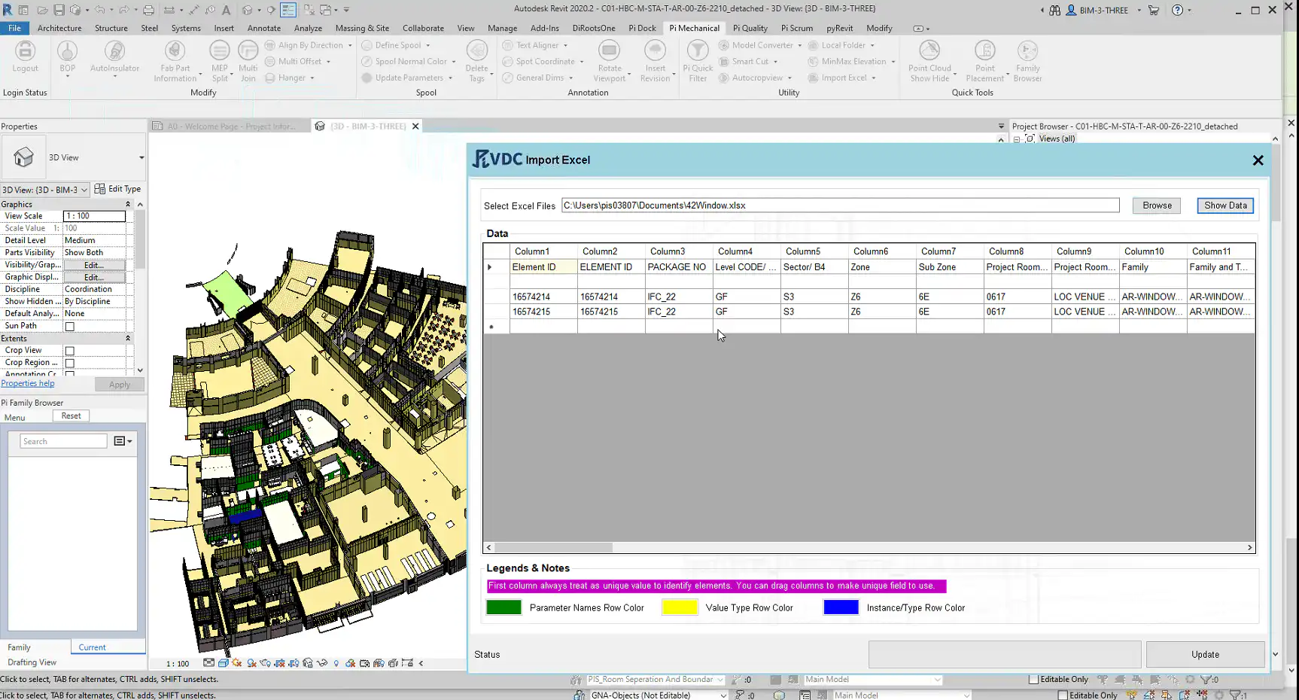Open the File menu

[14, 28]
